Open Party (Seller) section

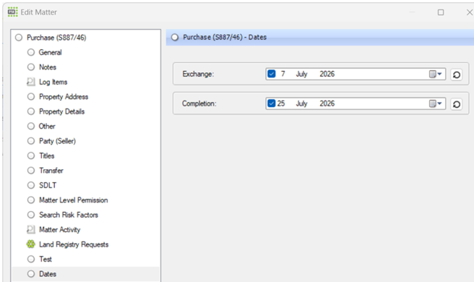[x=57, y=141]
